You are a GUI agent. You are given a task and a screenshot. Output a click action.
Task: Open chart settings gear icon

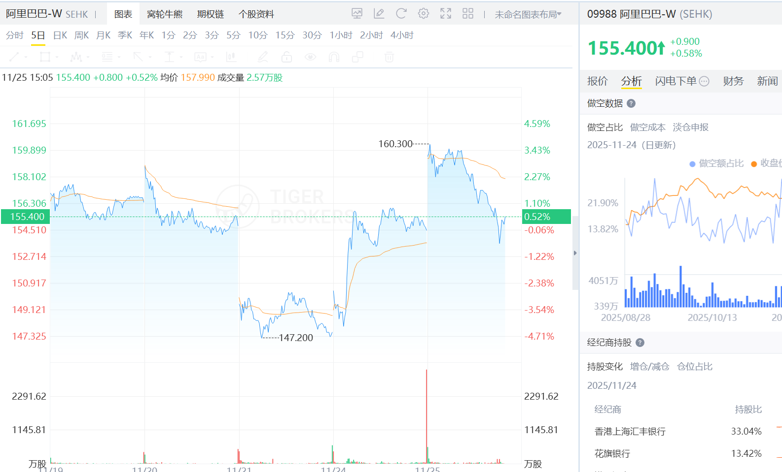[x=424, y=14]
